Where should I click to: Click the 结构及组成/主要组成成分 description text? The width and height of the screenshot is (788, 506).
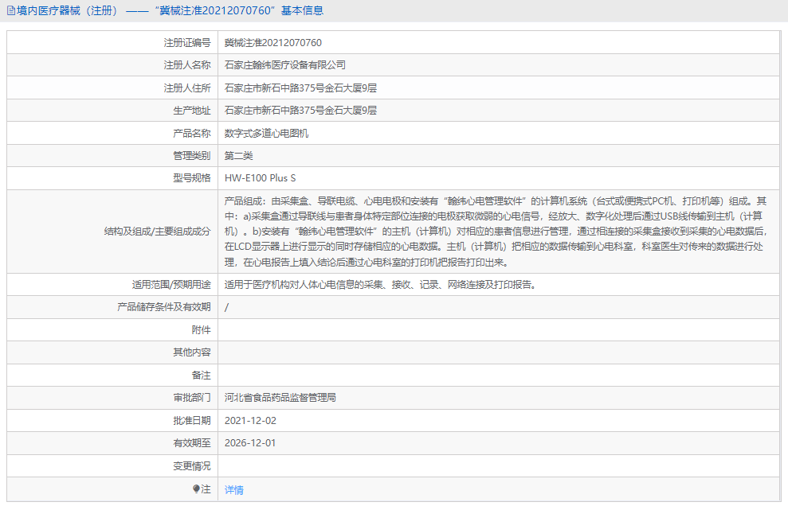coord(478,233)
